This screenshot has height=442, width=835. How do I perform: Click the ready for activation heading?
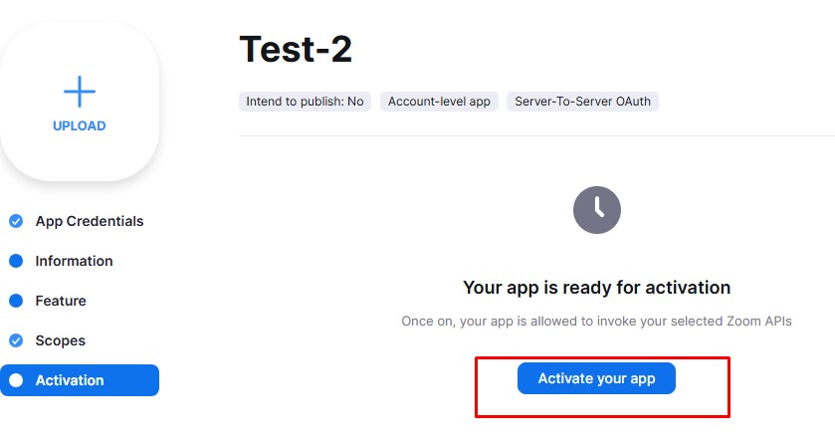[596, 288]
